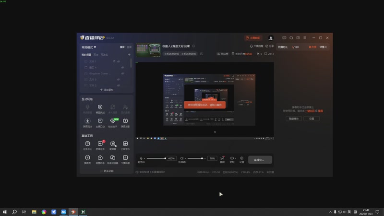Open the 弹幕点歌 music icon
384x216 pixels.
coord(125,121)
